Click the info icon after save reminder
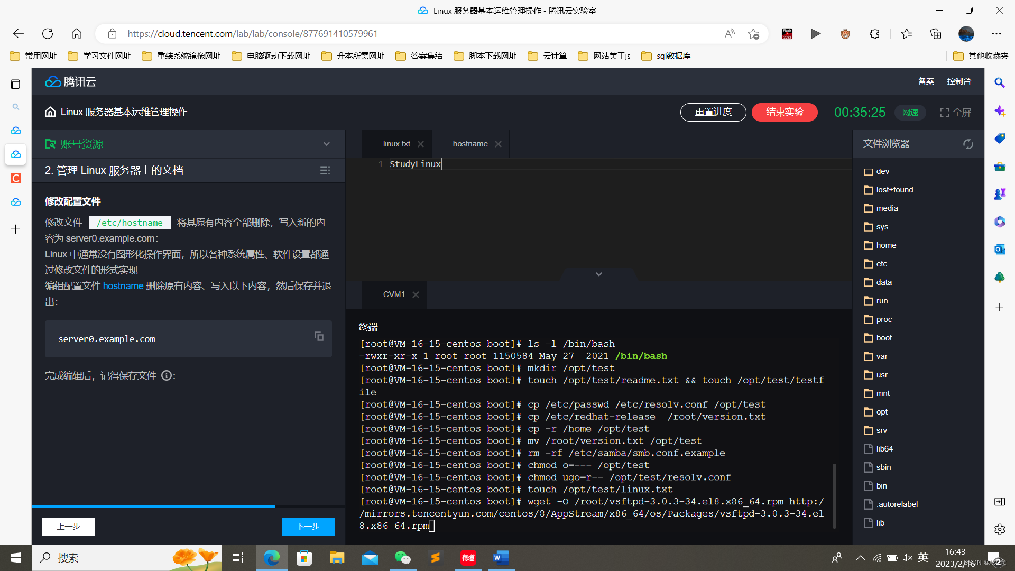Viewport: 1015px width, 571px height. click(167, 375)
